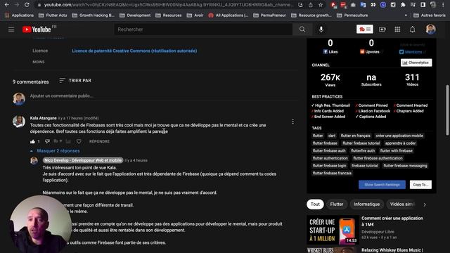Start voice search with the microphone
The width and height of the screenshot is (450, 253).
(321, 30)
